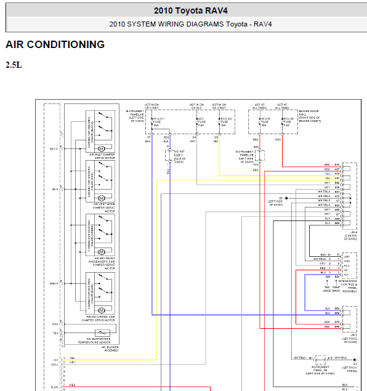Click the 'GND' terminal in the panel assembly
Screen dimensions: 367x391
point(347,261)
